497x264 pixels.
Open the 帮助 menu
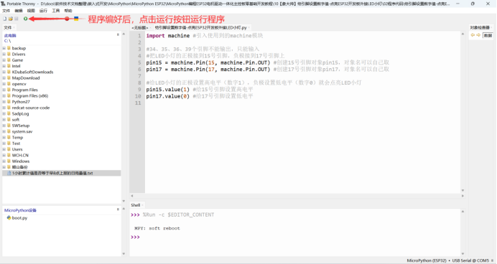click(x=68, y=11)
